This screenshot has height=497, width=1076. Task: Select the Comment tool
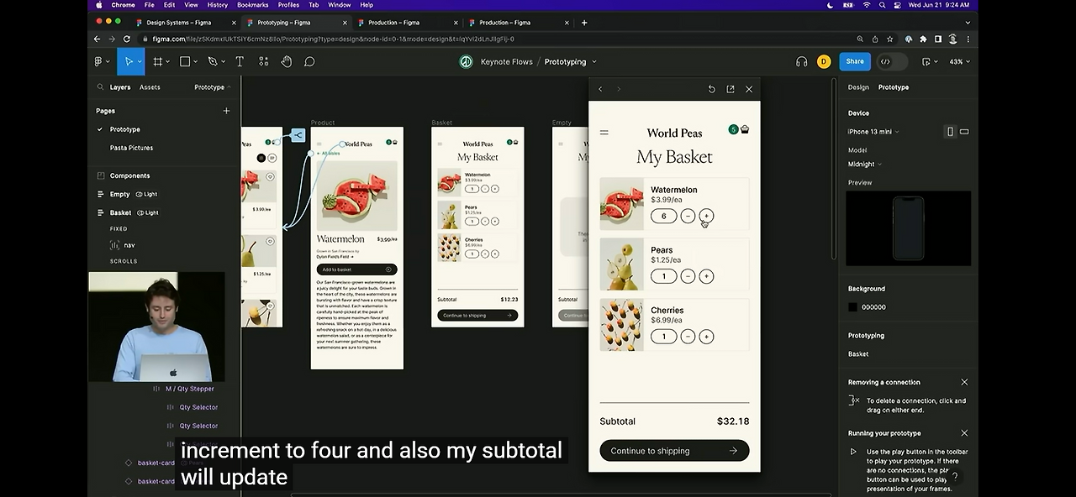(309, 61)
